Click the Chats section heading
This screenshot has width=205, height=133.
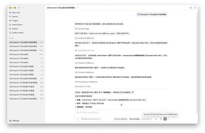click(x=12, y=38)
